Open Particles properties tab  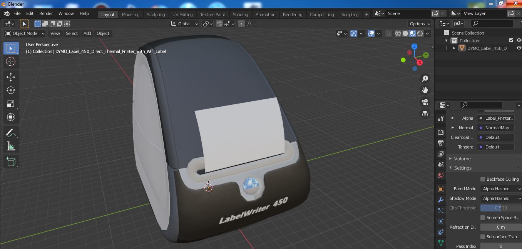point(441,211)
